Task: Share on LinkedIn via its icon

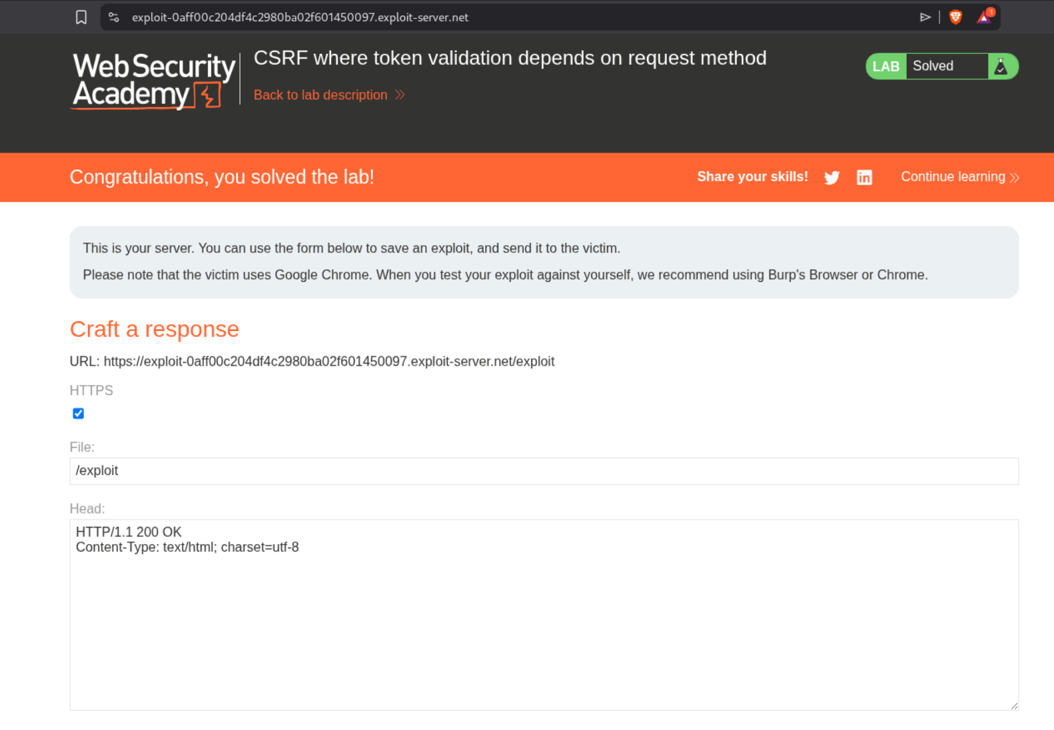Action: click(864, 177)
